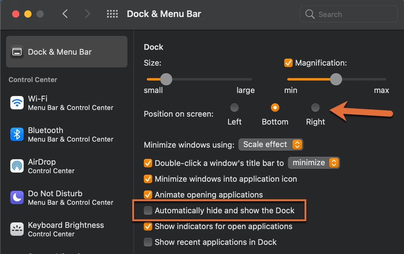Click the Wi-Fi icon in sidebar
The image size is (404, 254).
coord(17,103)
